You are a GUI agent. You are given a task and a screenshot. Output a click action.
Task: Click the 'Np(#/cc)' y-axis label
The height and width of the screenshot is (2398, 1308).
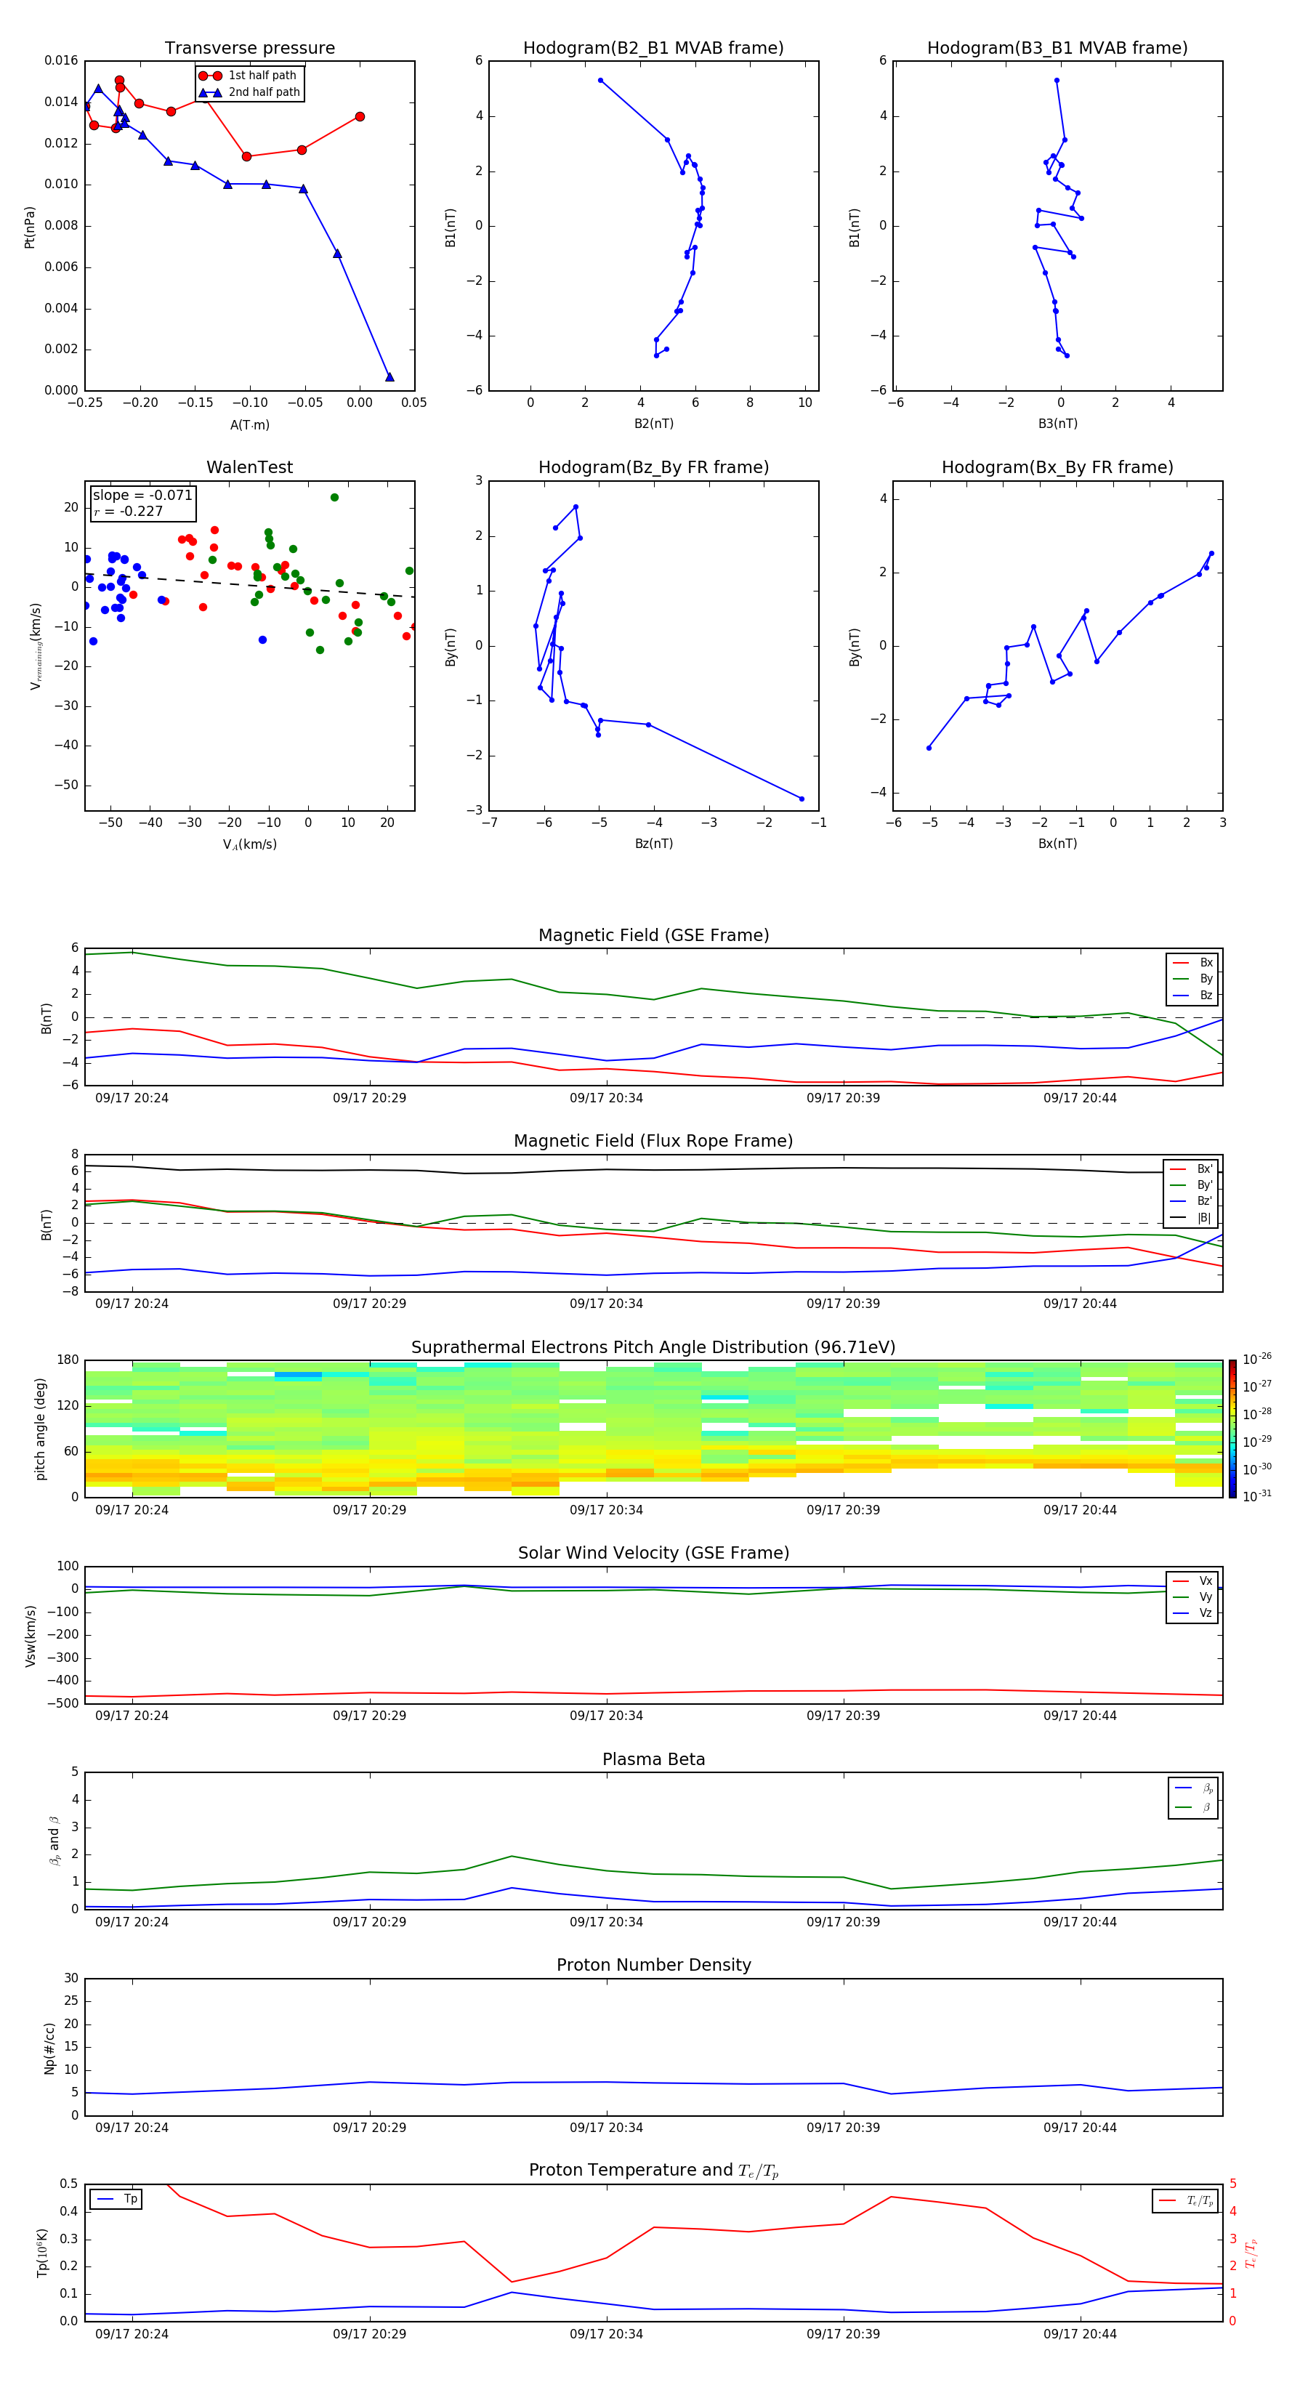coord(49,2048)
